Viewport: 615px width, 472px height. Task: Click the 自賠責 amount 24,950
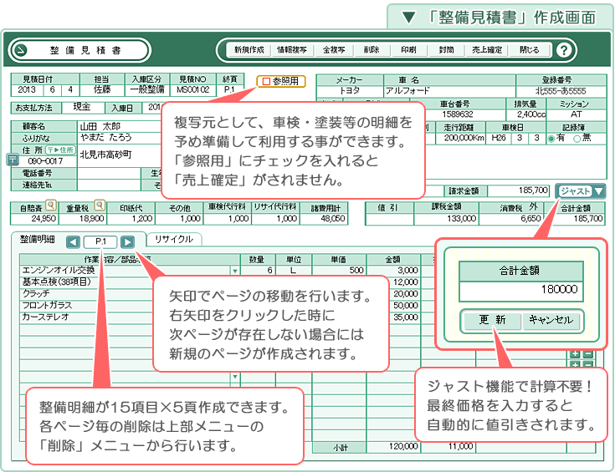coord(34,219)
